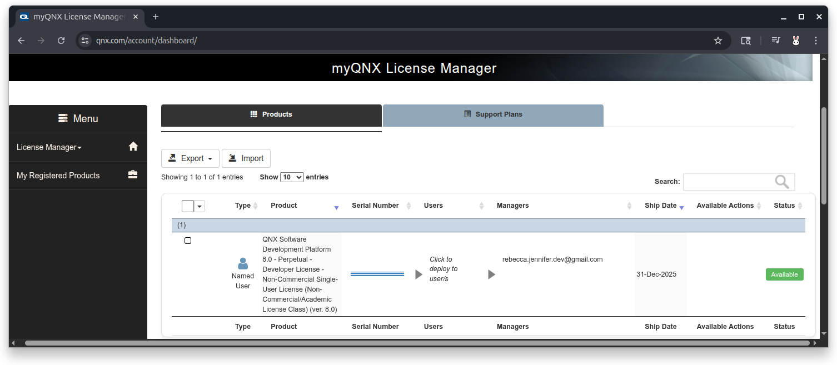This screenshot has width=837, height=365.
Task: Click the home icon beside License Manager
Action: pos(133,147)
